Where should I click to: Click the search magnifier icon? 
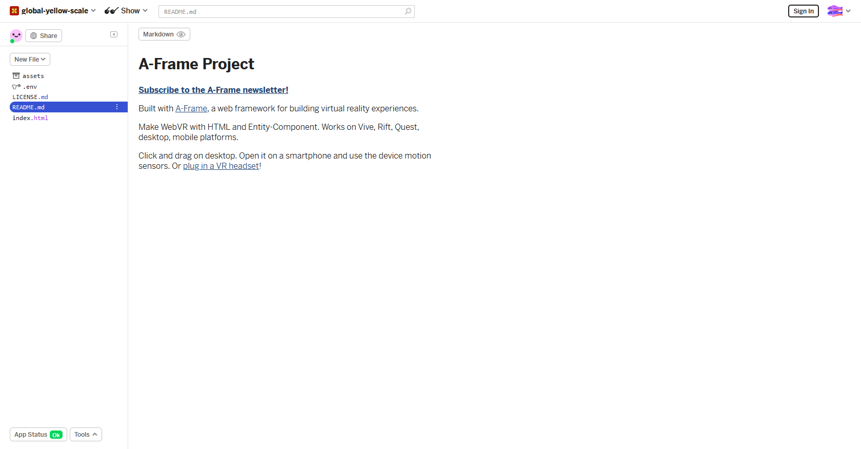pos(408,11)
